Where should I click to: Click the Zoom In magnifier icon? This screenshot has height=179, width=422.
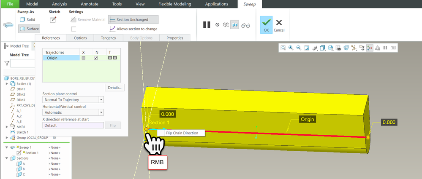coord(291,48)
